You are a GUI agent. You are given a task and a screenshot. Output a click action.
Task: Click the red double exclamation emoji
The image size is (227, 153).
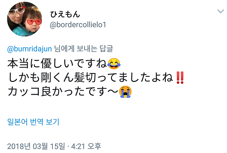pyautogui.click(x=180, y=78)
